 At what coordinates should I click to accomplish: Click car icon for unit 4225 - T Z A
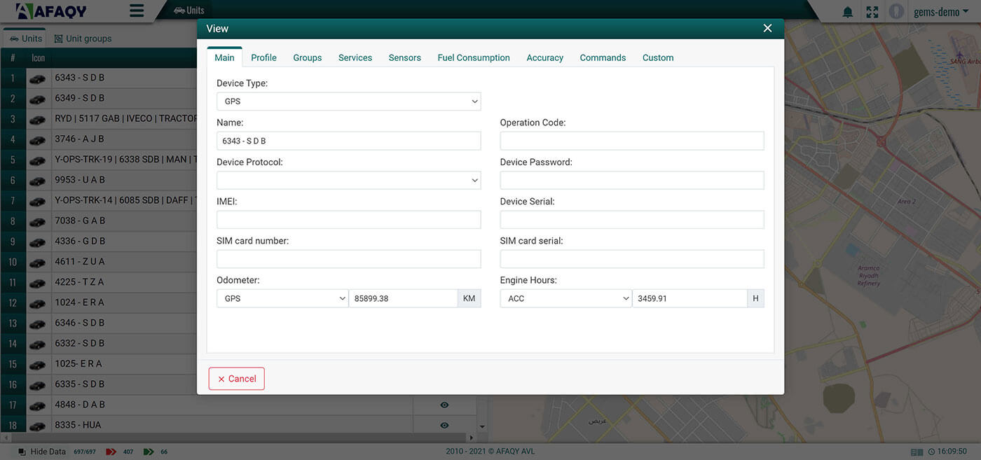click(38, 283)
